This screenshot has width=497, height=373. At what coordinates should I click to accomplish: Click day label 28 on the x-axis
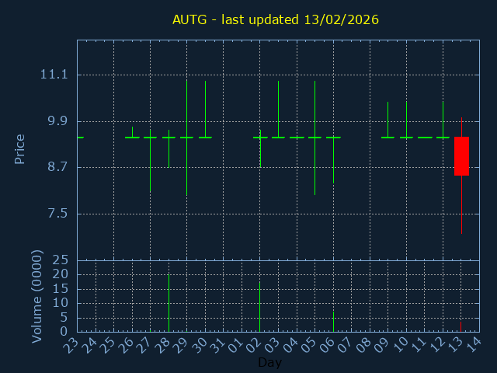(x=162, y=345)
